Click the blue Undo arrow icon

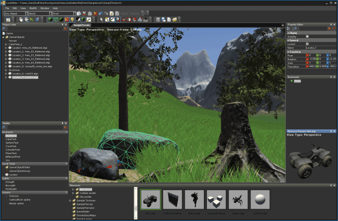(x=101, y=14)
